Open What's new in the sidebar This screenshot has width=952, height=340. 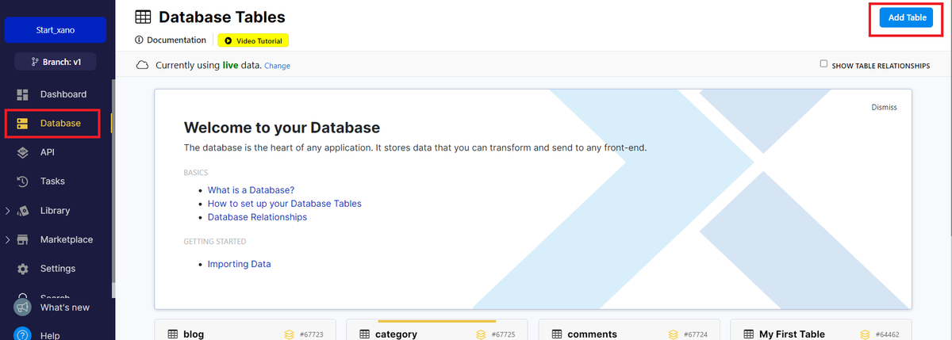tap(65, 308)
